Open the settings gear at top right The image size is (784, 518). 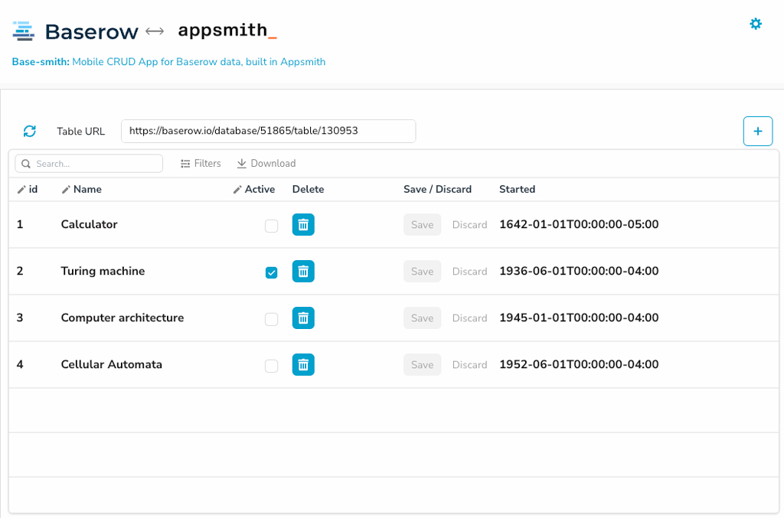[756, 24]
